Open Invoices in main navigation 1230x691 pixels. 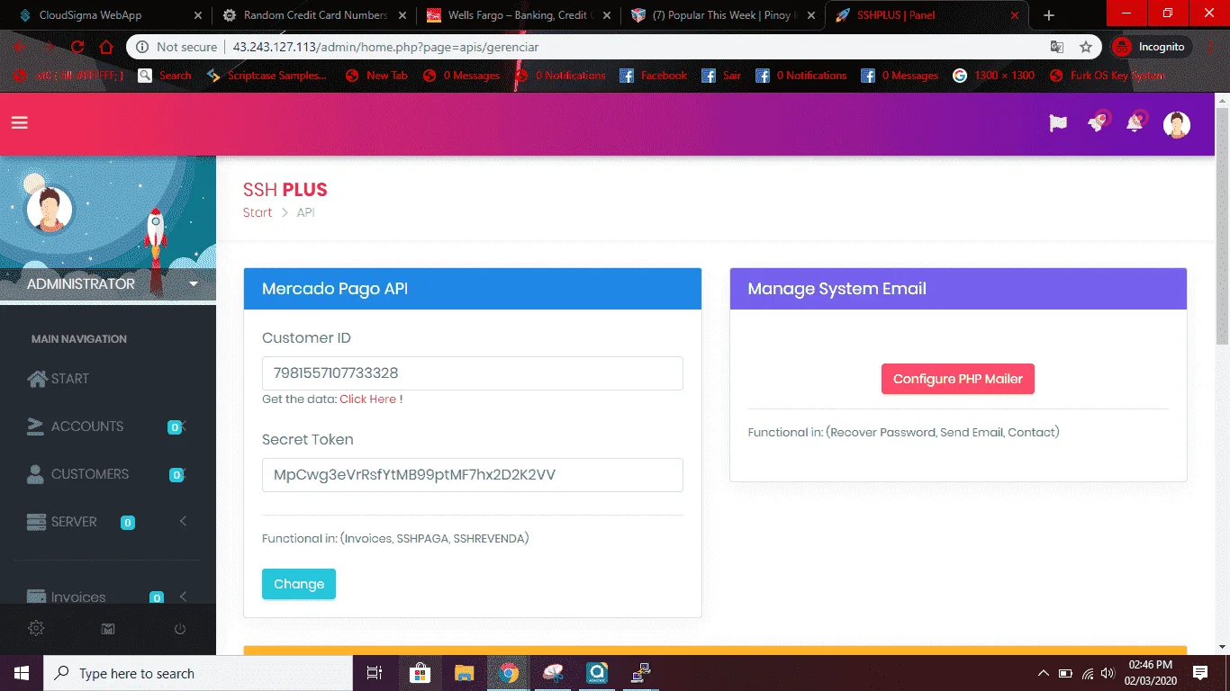click(x=78, y=597)
